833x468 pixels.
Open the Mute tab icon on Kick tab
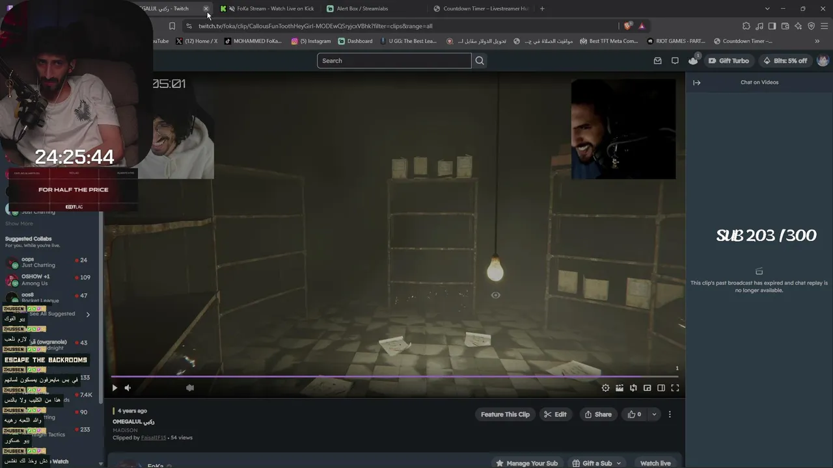tap(232, 8)
